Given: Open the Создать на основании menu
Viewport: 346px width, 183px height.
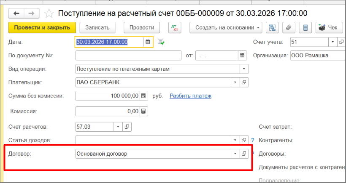Looking at the screenshot, I should (x=226, y=28).
